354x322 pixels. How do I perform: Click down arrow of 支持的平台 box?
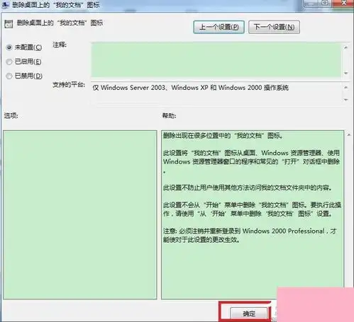[345, 100]
